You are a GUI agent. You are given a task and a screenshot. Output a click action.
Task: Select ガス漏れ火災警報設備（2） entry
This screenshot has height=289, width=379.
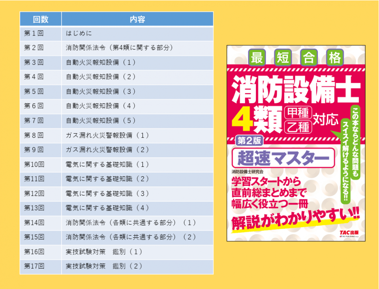click(x=108, y=150)
